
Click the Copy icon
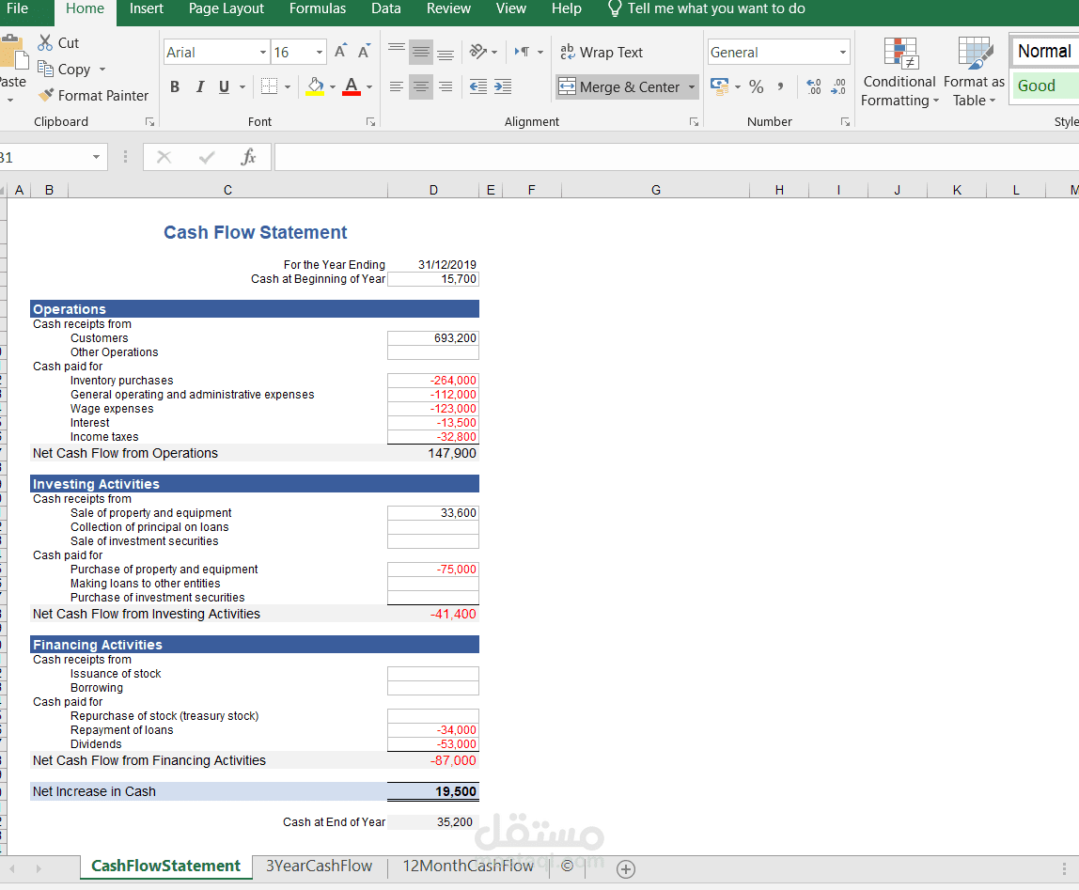coord(45,69)
